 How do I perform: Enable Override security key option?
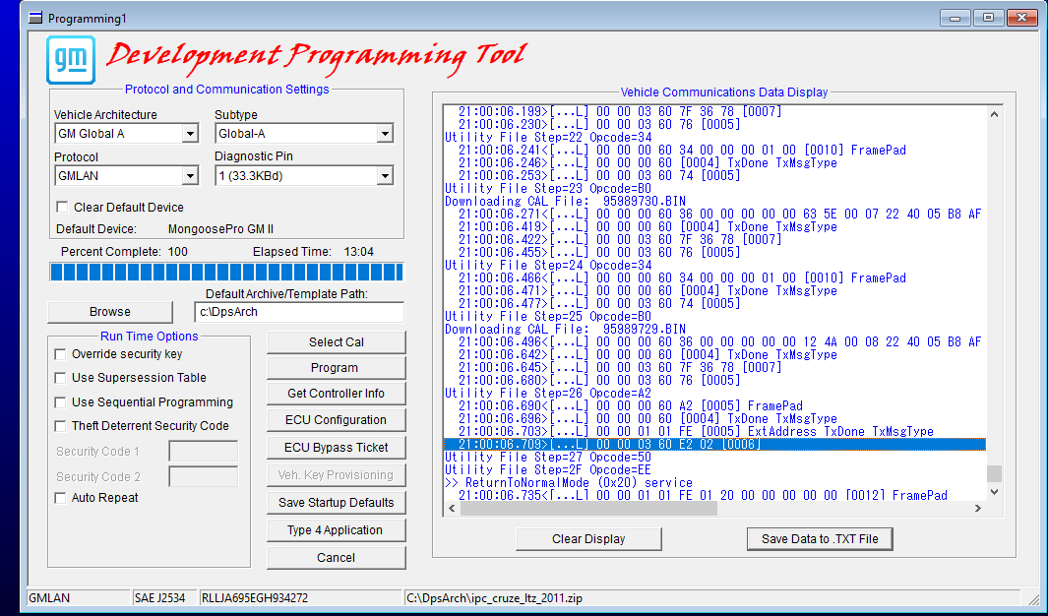60,354
